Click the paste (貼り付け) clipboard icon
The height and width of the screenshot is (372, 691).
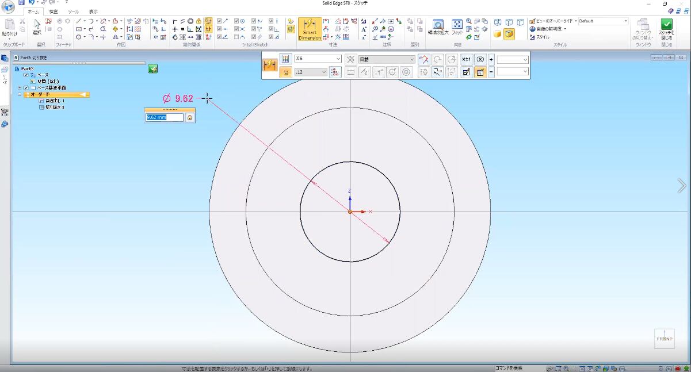9,25
